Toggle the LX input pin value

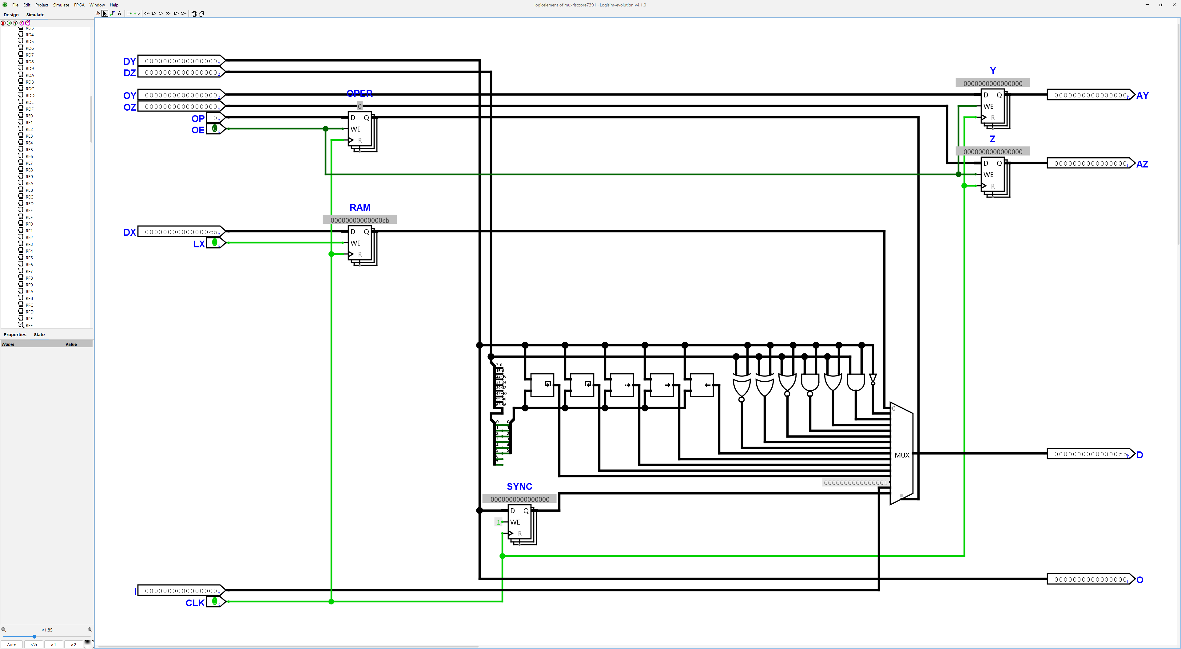[215, 242]
